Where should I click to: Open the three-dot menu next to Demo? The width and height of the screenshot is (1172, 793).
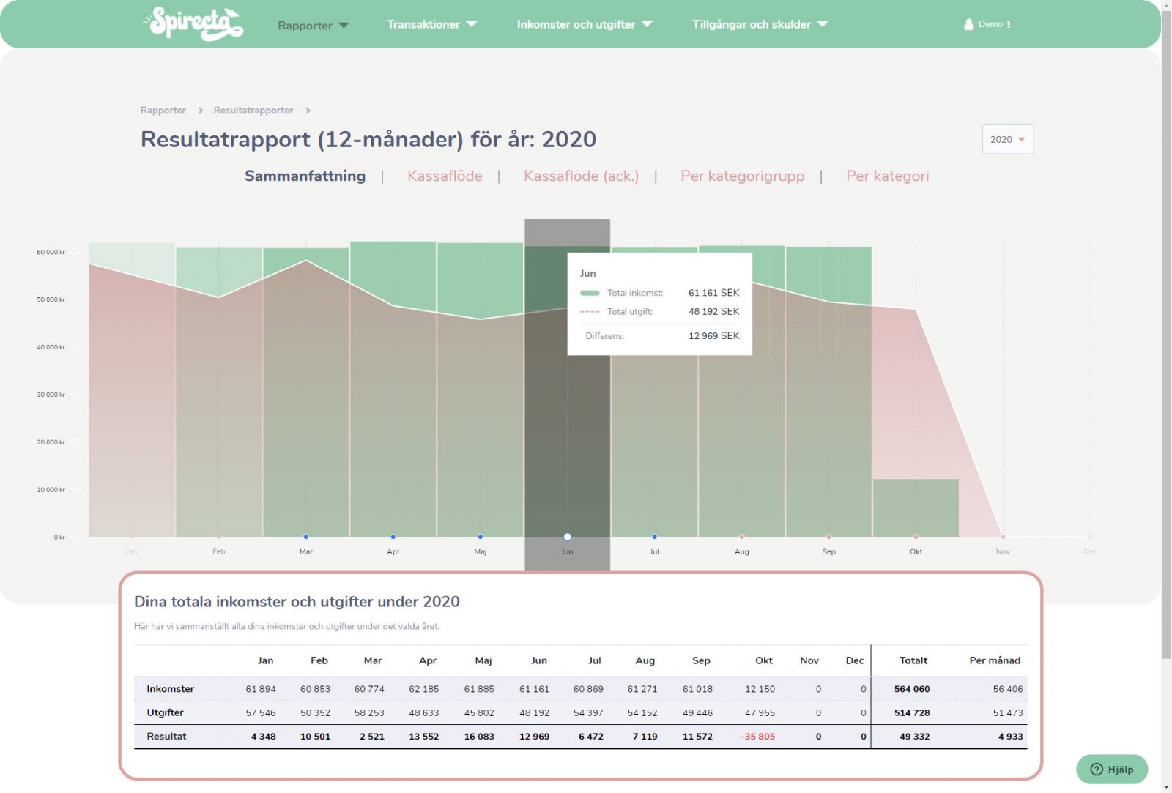tap(1009, 23)
